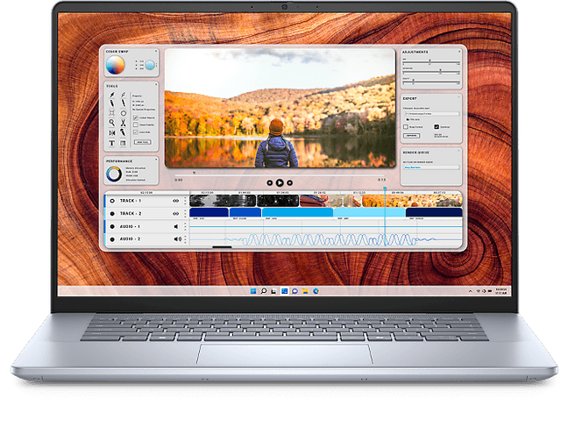Collapse the Adjustments panel

point(458,53)
